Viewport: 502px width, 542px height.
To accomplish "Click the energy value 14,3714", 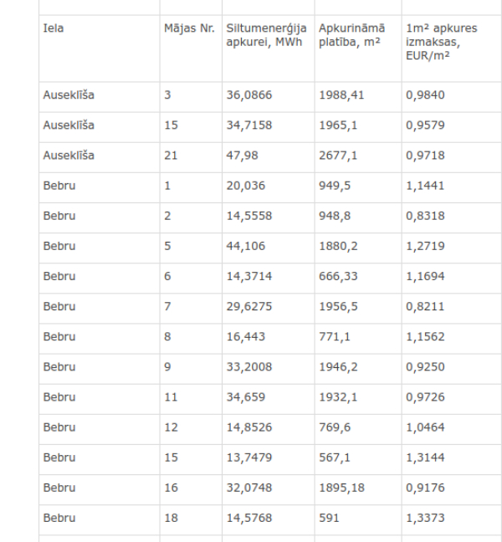I will [x=249, y=276].
